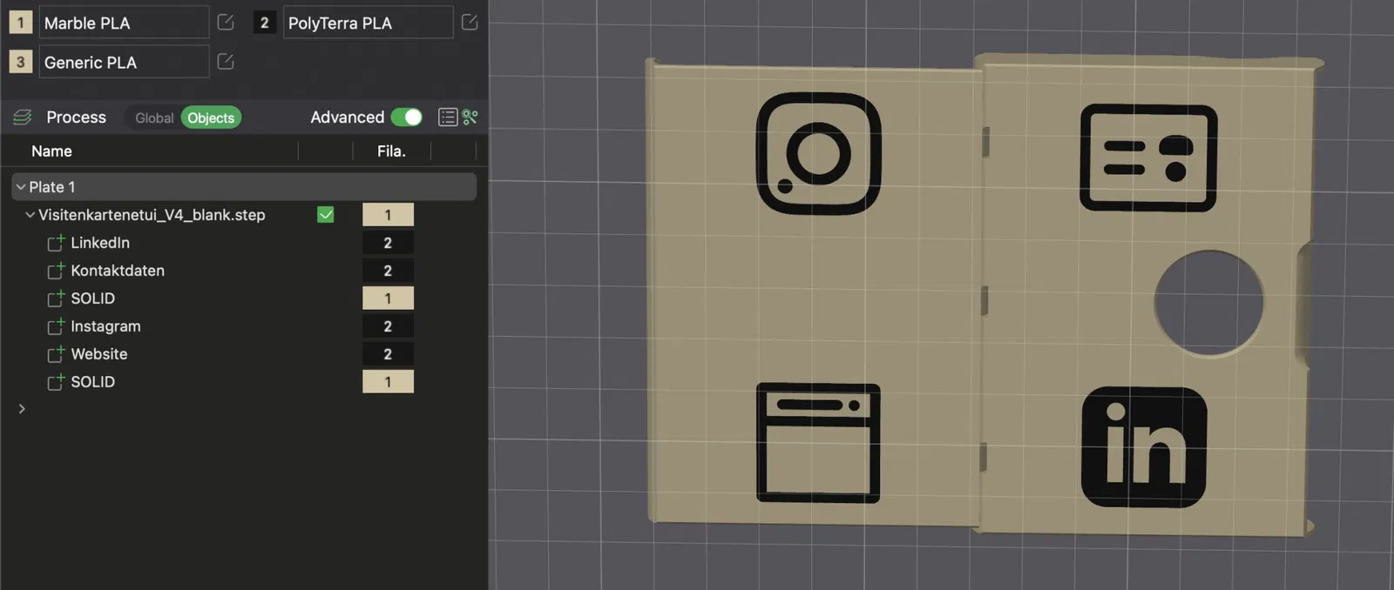Click LinkedIn part cube icon
Image resolution: width=1394 pixels, height=590 pixels.
coord(56,243)
